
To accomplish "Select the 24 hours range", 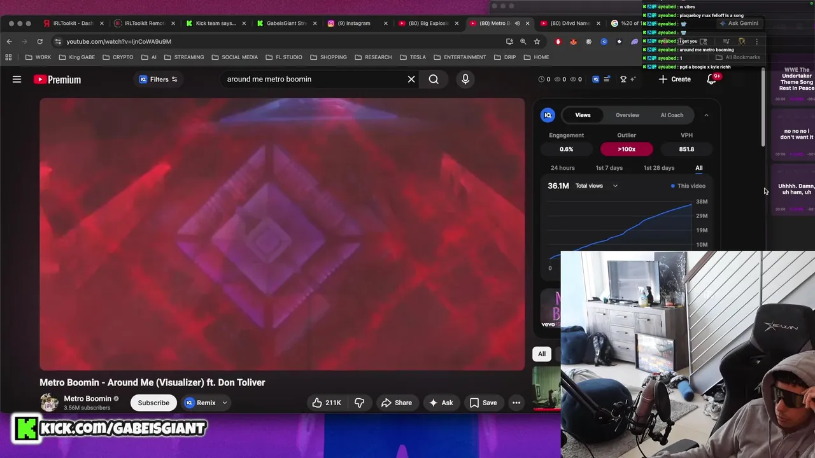I will [x=562, y=168].
